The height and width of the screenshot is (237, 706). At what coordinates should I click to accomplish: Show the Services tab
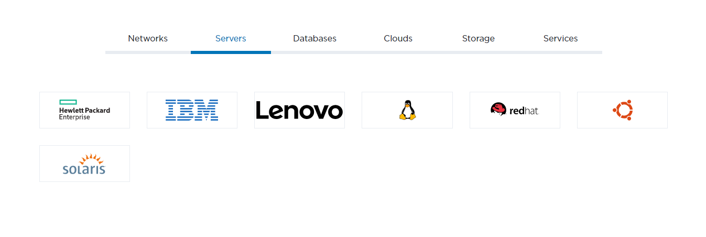[560, 38]
